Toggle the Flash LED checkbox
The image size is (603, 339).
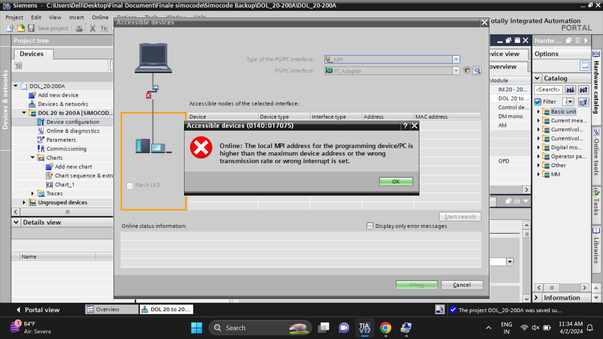130,186
